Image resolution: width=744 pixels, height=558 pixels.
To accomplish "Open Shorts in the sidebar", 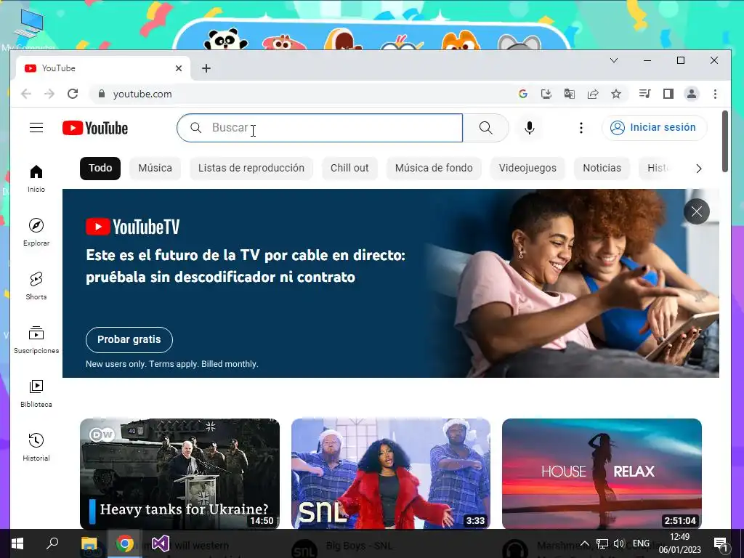I will coord(36,286).
